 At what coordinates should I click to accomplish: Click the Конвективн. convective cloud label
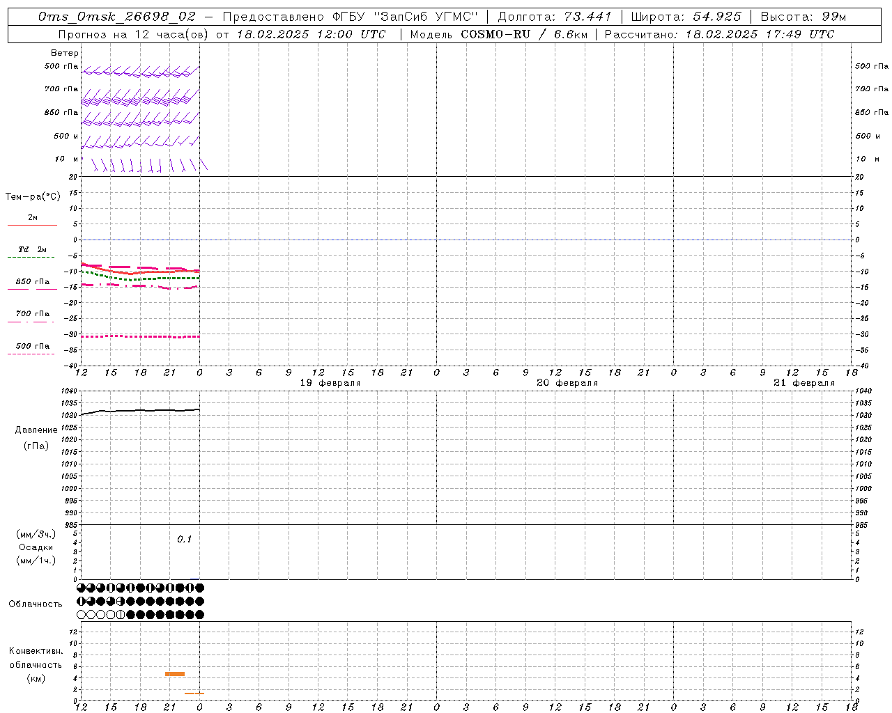36,651
